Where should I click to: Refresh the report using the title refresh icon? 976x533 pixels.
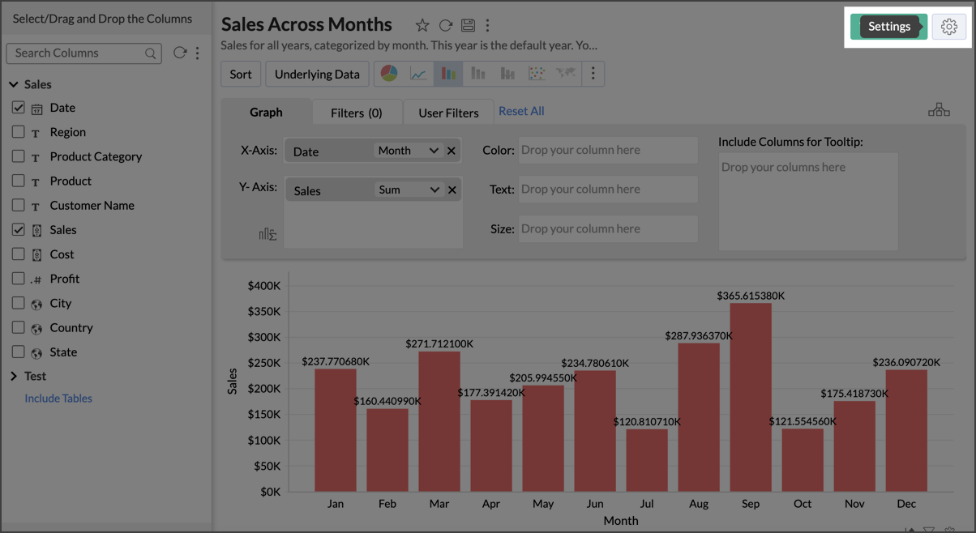tap(445, 26)
